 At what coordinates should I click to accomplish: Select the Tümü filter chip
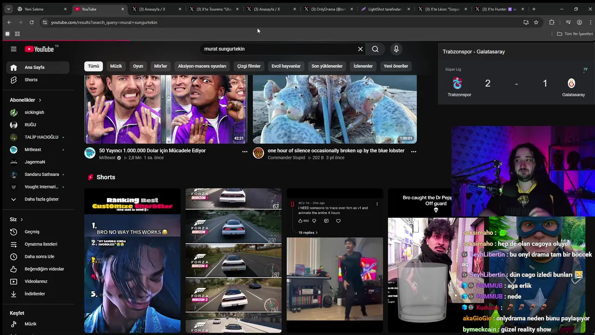pos(93,66)
